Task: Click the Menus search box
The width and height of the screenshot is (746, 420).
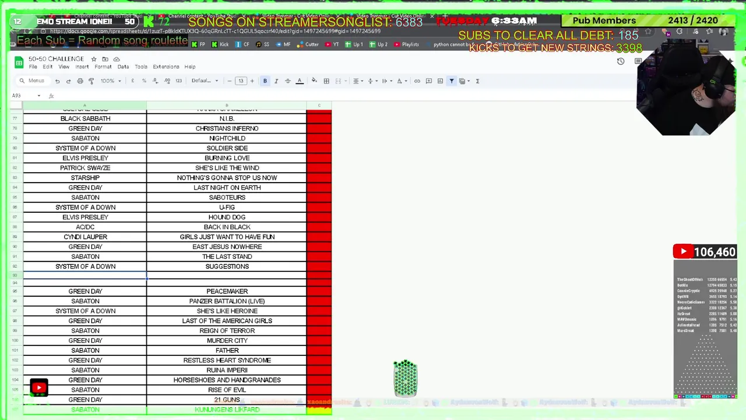Action: (x=32, y=81)
